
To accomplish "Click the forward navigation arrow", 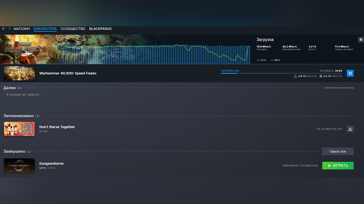I will [9, 29].
